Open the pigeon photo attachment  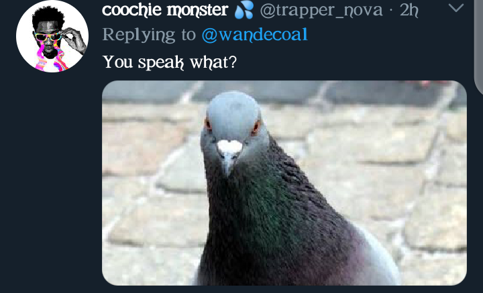pyautogui.click(x=284, y=183)
